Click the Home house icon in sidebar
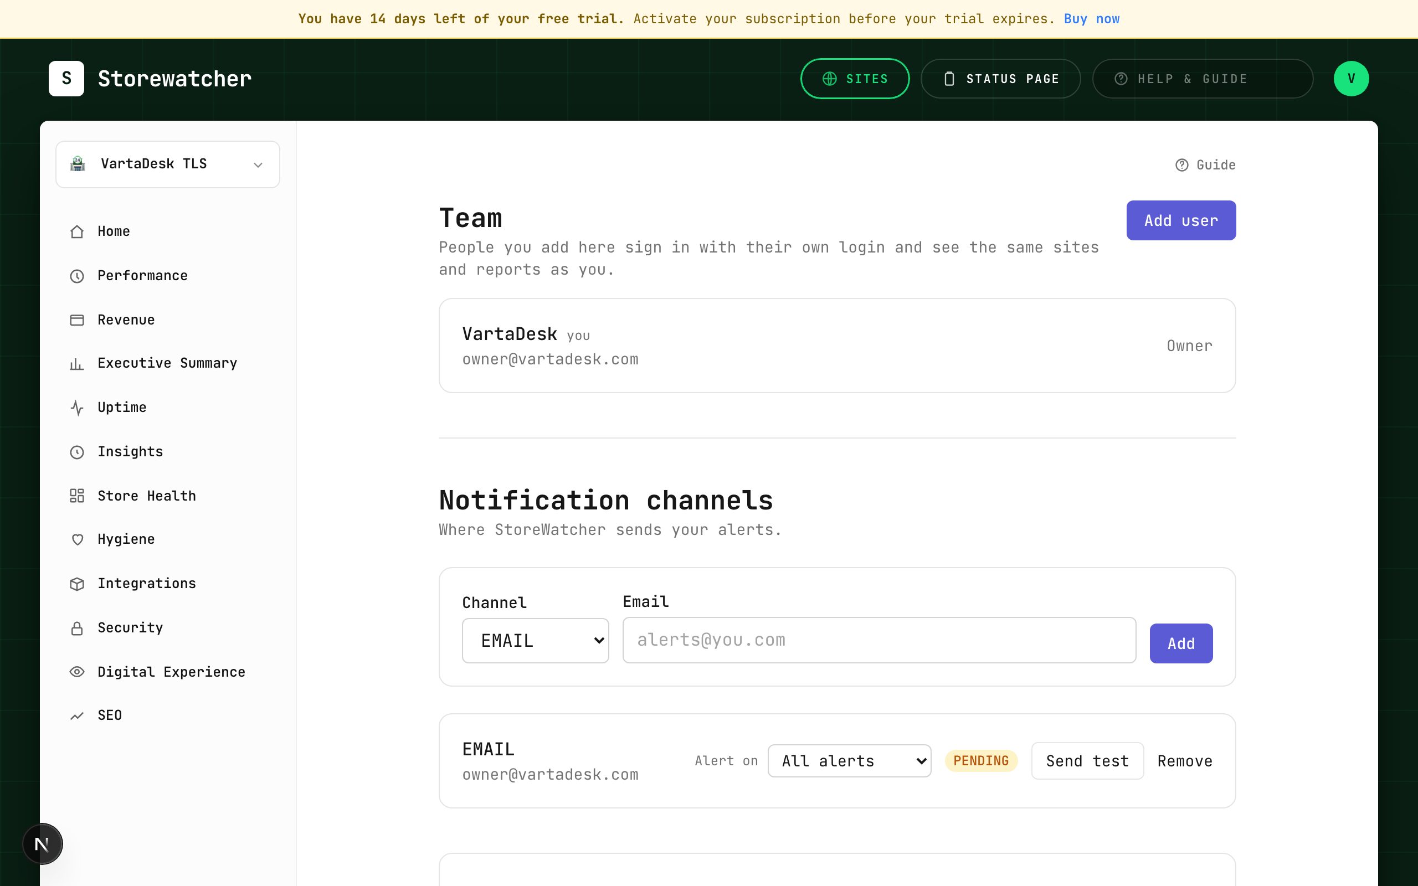The width and height of the screenshot is (1418, 886). (x=77, y=231)
